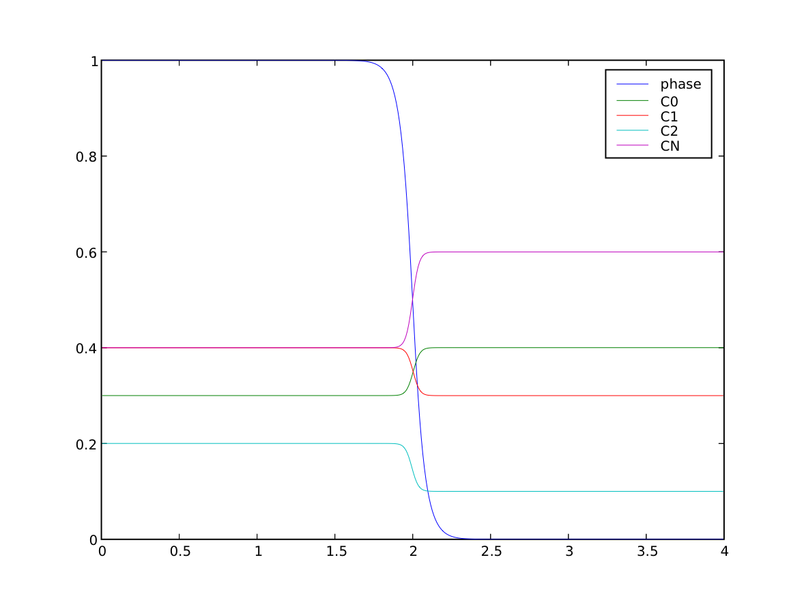Image resolution: width=804 pixels, height=607 pixels.
Task: Select the 'C0' legend entry text
Action: (669, 102)
